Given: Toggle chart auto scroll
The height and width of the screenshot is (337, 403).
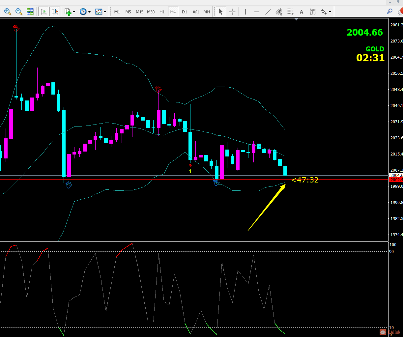Looking at the screenshot, I should [43, 12].
